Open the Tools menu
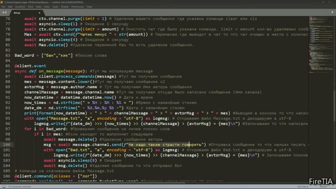 coord(55,7)
